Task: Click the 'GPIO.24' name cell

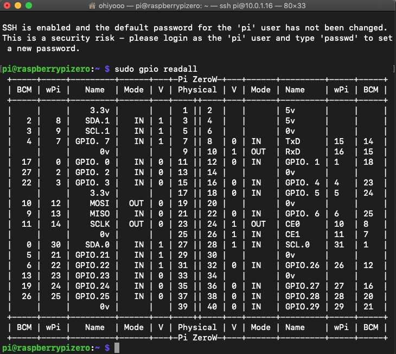Action: click(x=92, y=286)
